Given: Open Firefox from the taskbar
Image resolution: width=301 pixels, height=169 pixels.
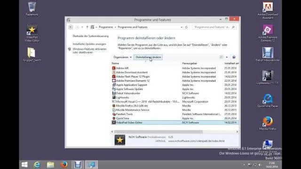Looking at the screenshot, I should click(64, 165).
